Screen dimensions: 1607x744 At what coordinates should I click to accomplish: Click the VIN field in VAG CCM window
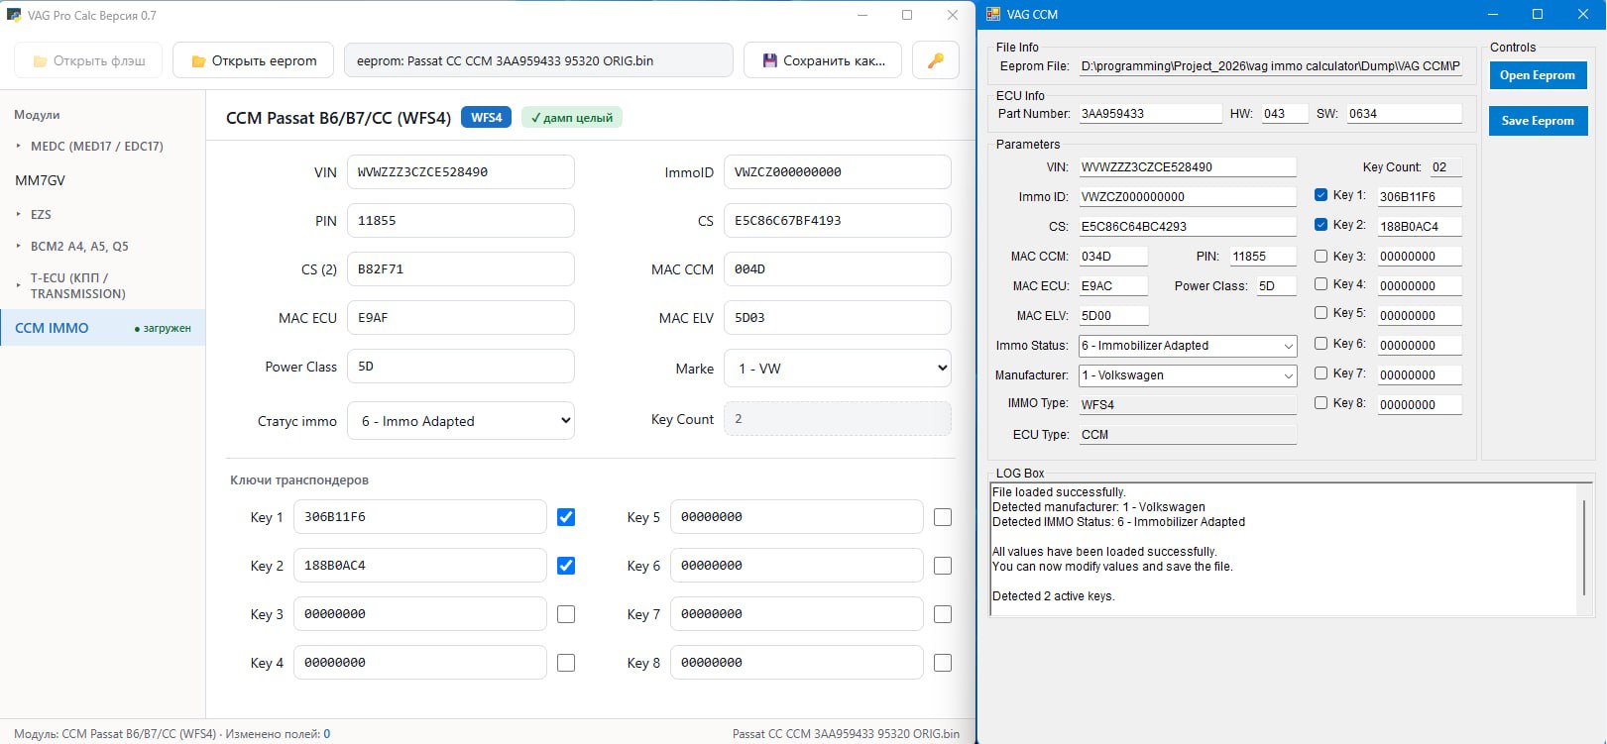(1188, 167)
